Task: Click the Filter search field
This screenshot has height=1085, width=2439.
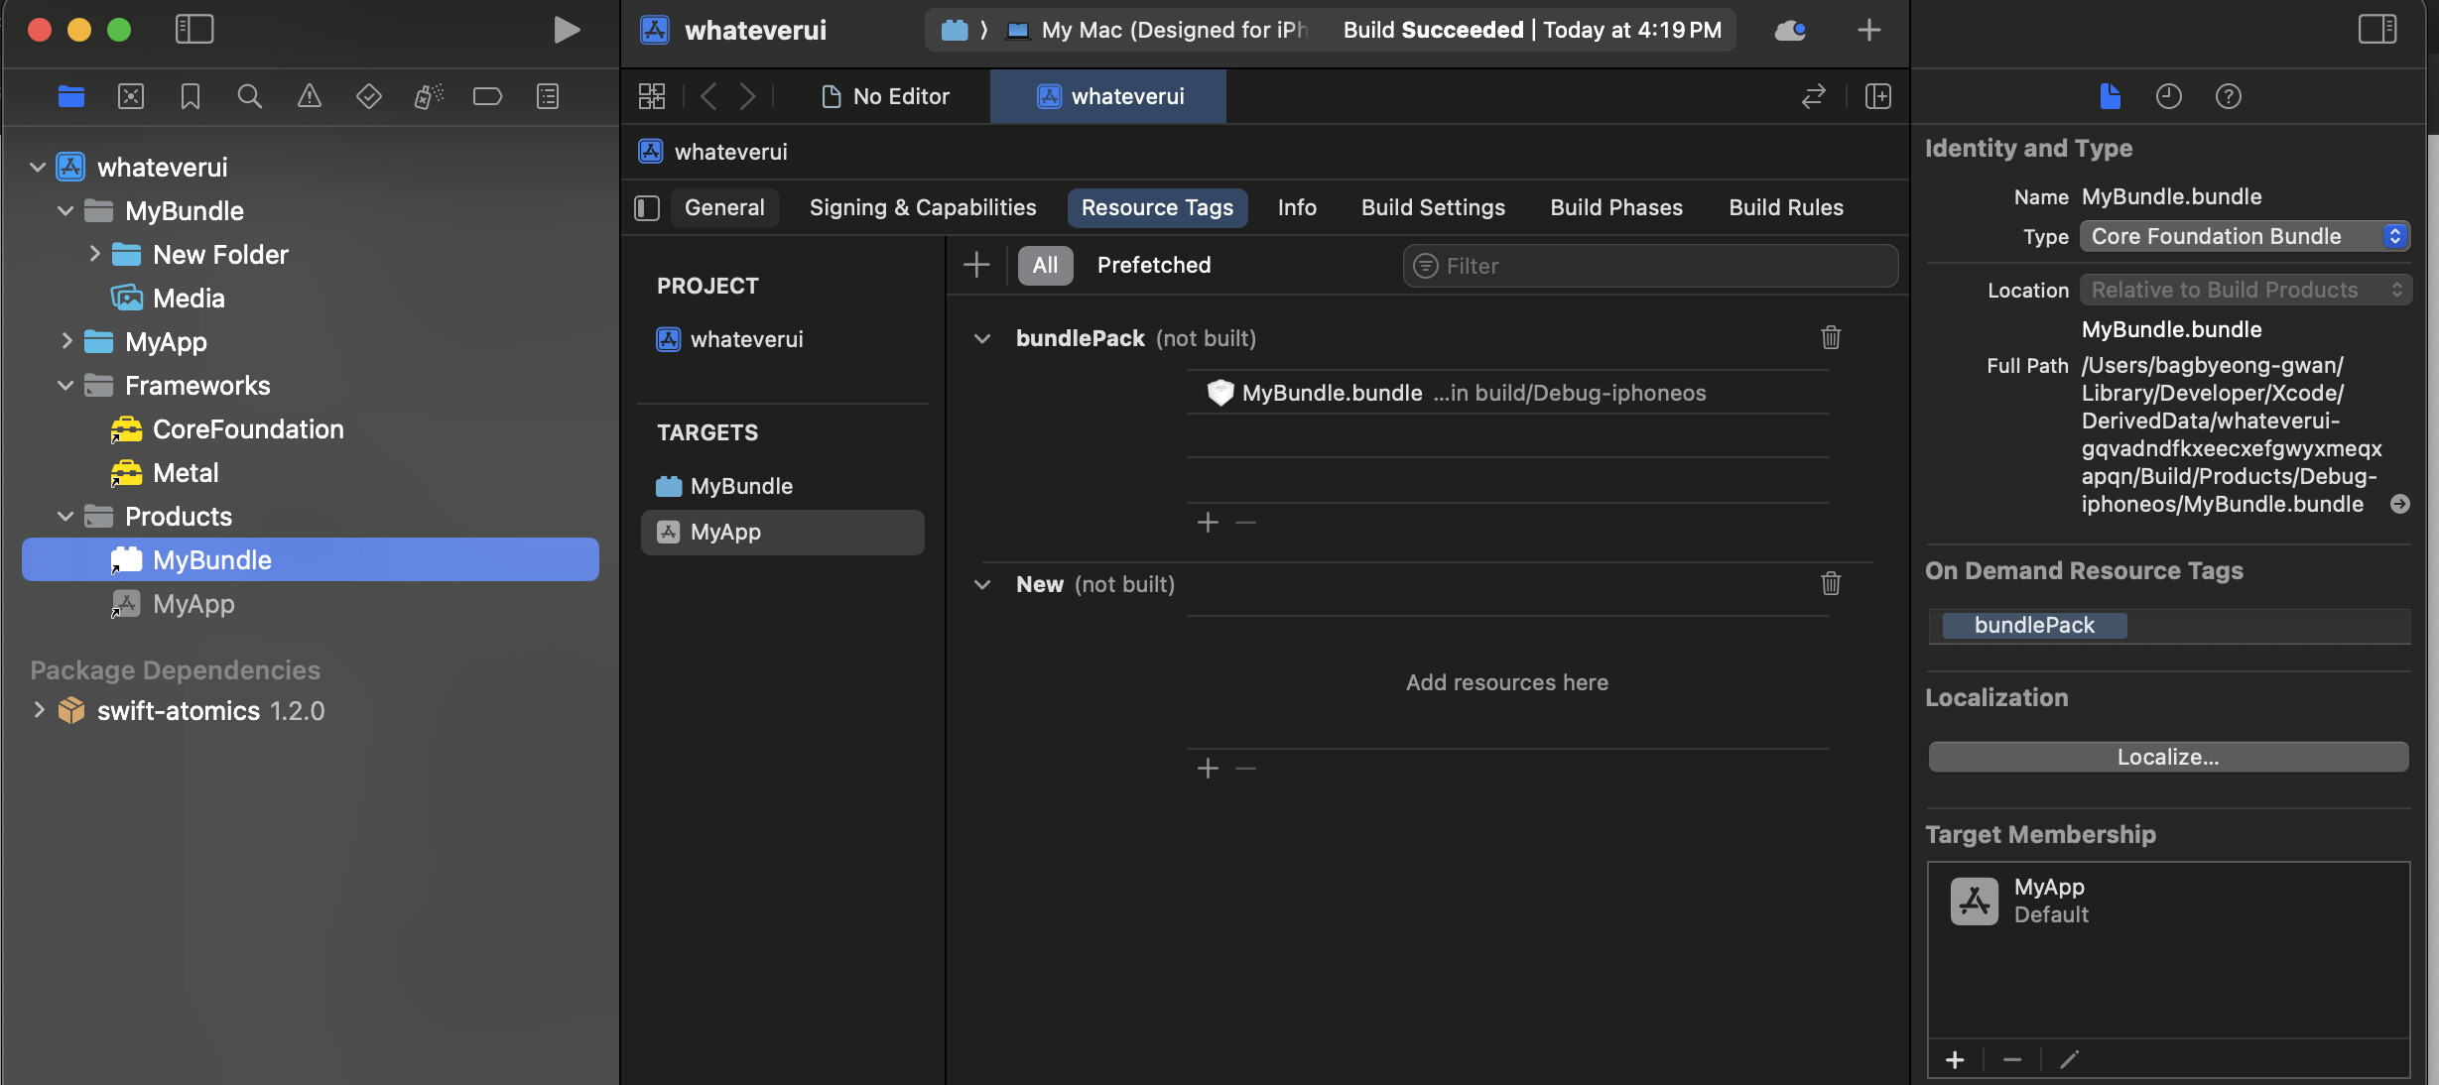Action: 1650,266
